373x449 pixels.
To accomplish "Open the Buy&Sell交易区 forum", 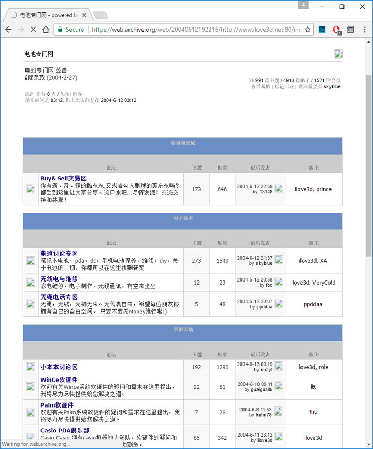I will 63,178.
